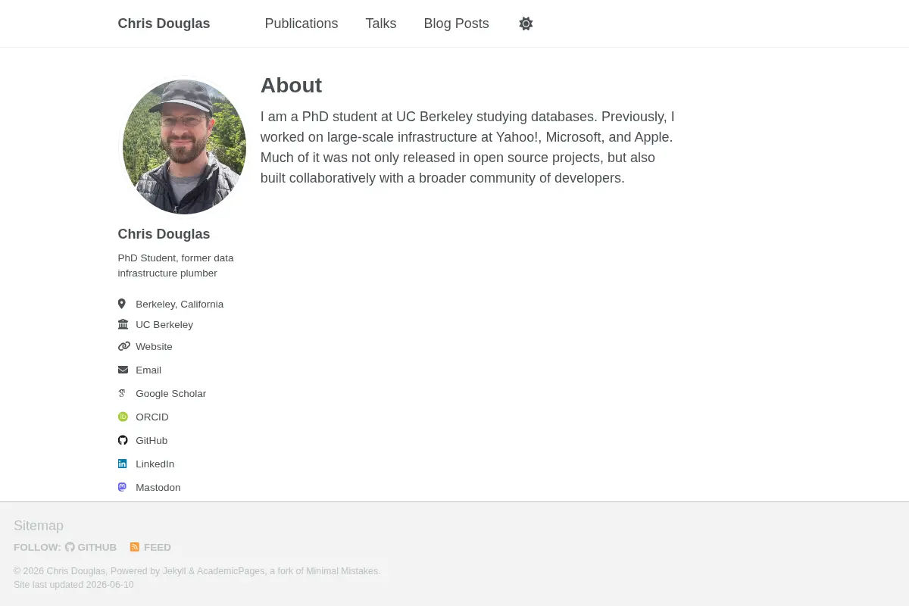This screenshot has height=606, width=909.
Task: Open the AcademicPages link in footer
Action: [x=231, y=571]
